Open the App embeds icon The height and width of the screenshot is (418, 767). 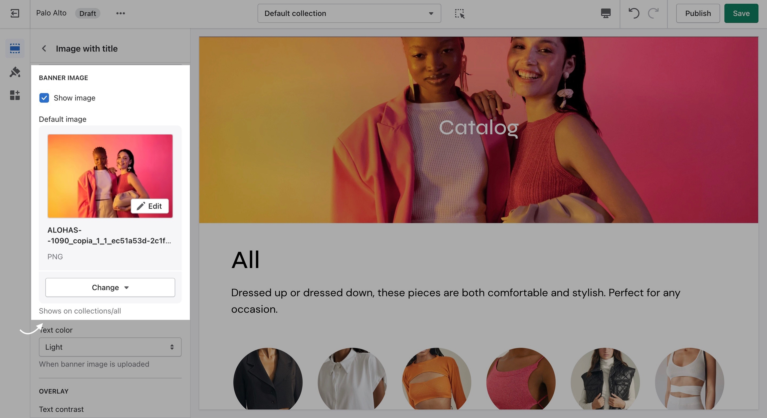15,95
